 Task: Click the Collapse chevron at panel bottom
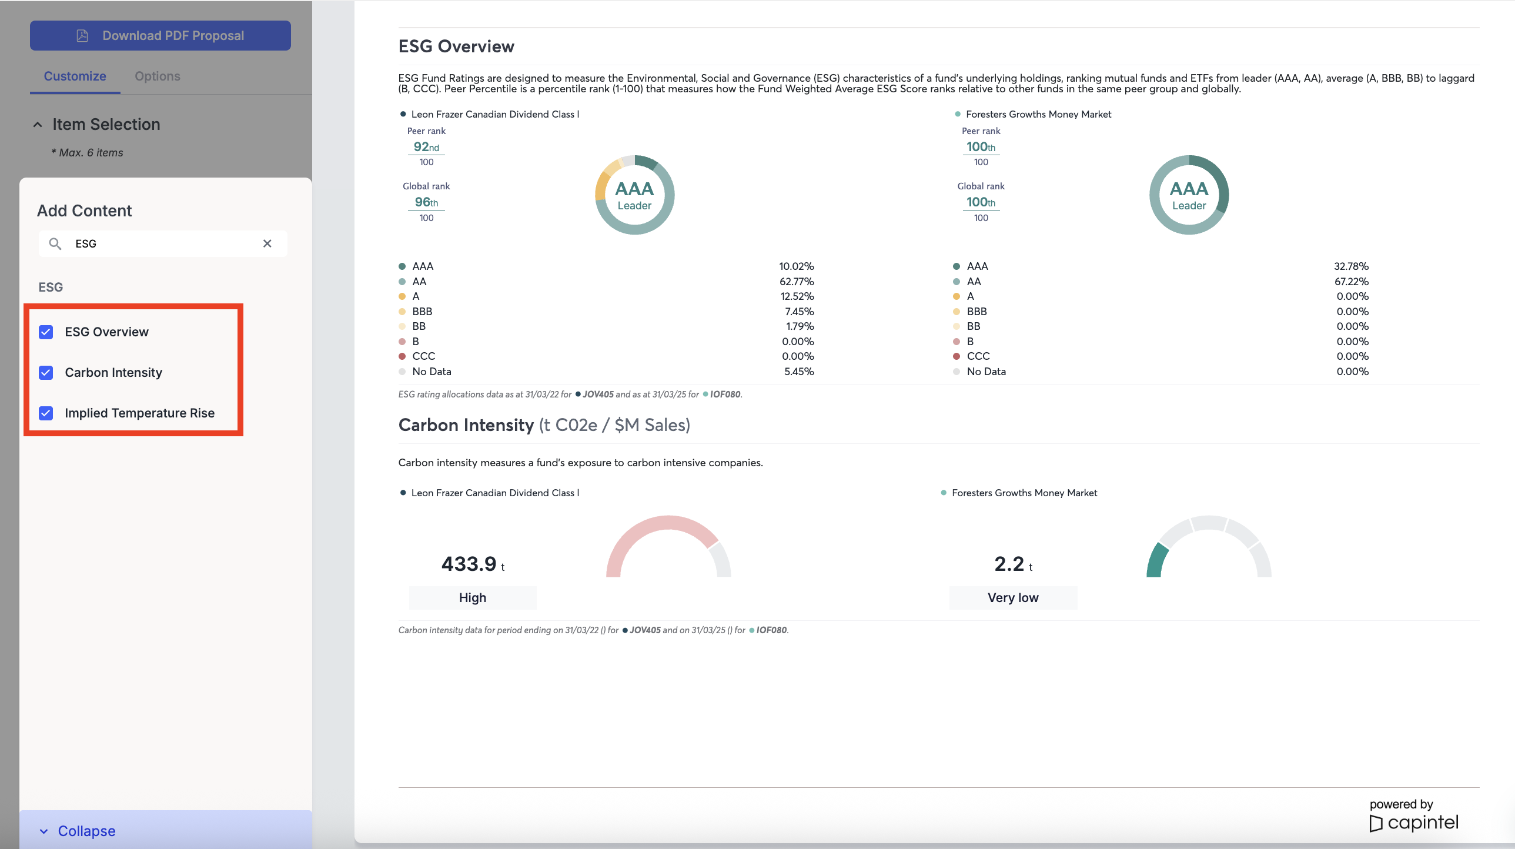(x=44, y=831)
